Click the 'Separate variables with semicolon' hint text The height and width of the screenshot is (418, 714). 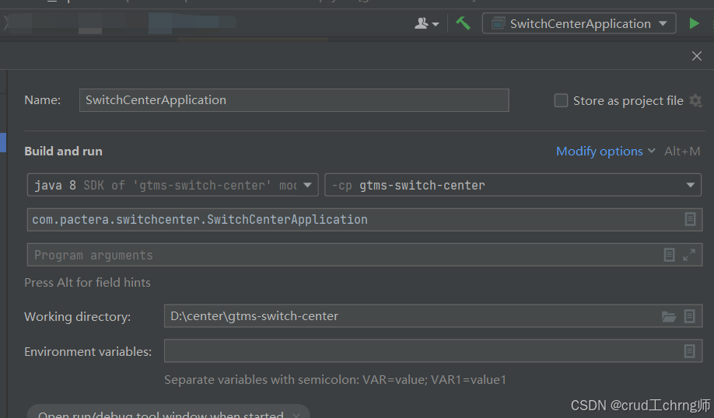click(334, 380)
